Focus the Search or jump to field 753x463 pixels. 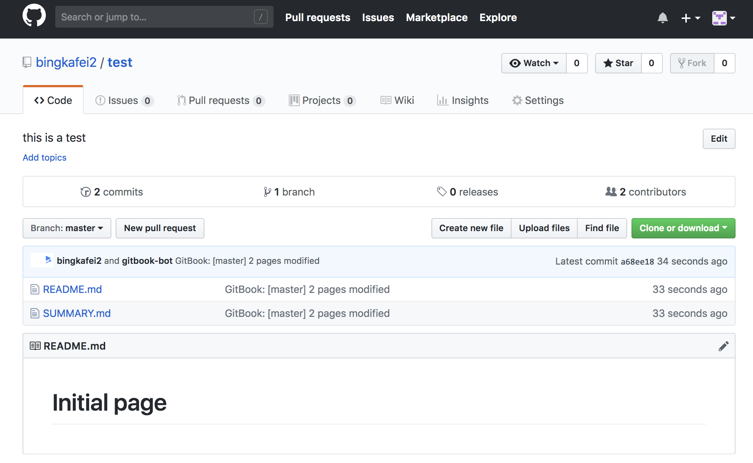[x=156, y=17]
